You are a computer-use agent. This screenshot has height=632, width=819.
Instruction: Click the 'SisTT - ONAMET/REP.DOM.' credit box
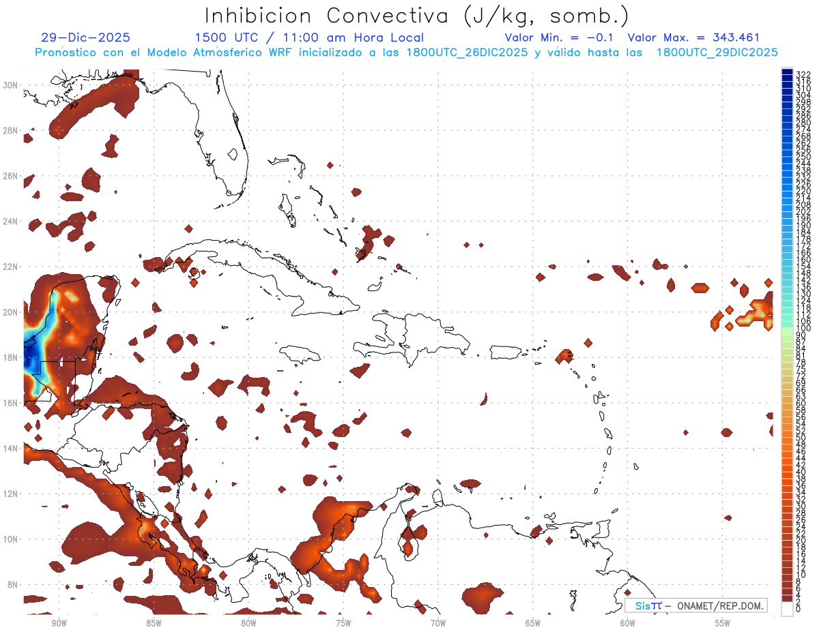[x=697, y=605]
